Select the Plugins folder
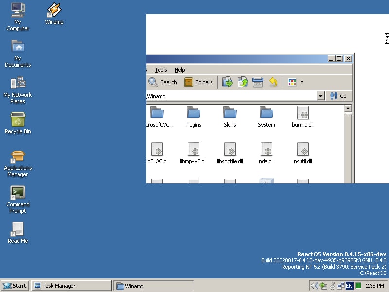389x292 pixels. 193,117
